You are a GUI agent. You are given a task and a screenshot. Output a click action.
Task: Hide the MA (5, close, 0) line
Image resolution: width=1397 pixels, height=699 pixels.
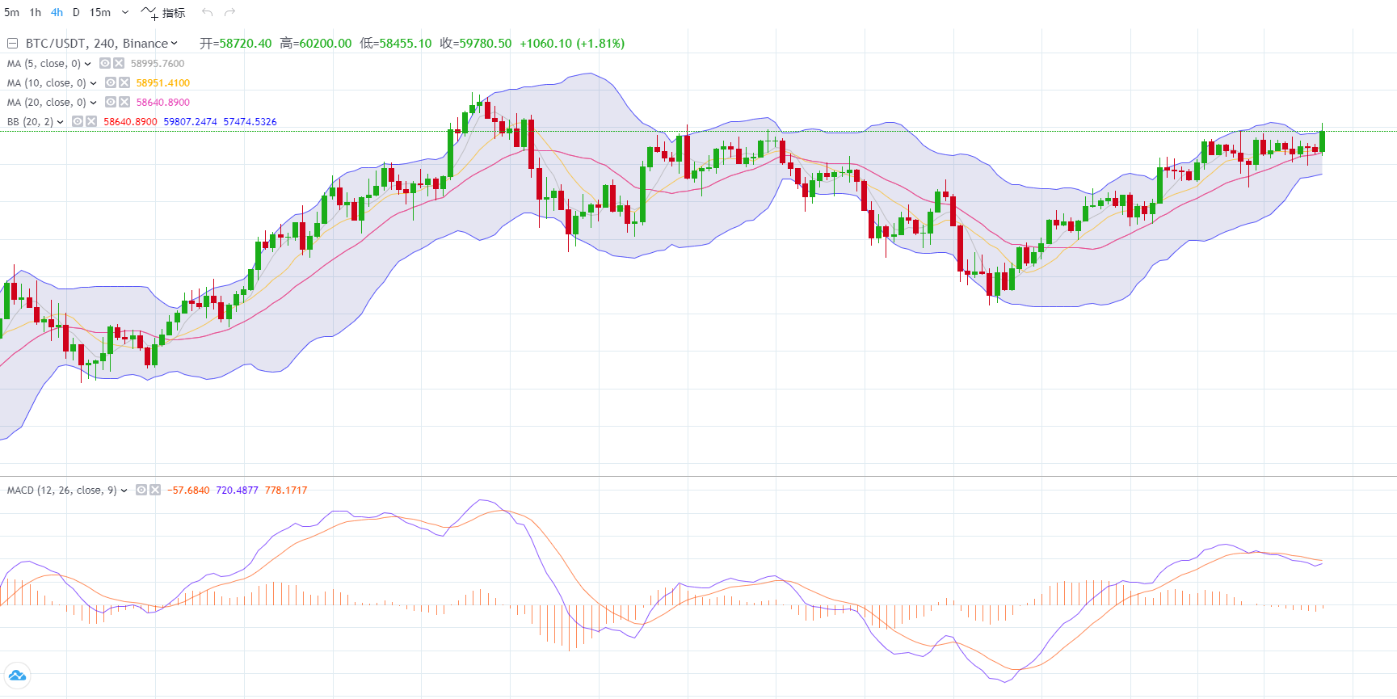tap(105, 63)
